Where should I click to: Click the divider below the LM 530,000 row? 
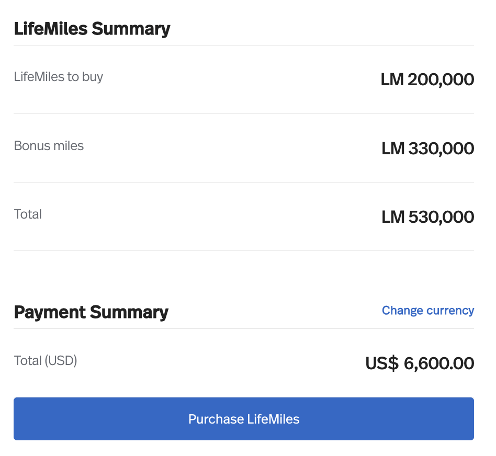(x=244, y=251)
